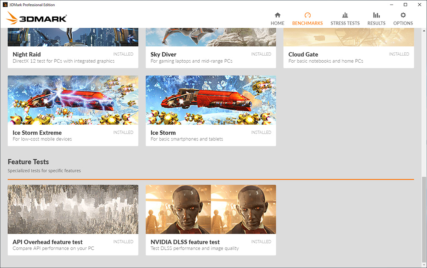Click the Results bars icon
Image resolution: width=427 pixels, height=268 pixels.
377,15
